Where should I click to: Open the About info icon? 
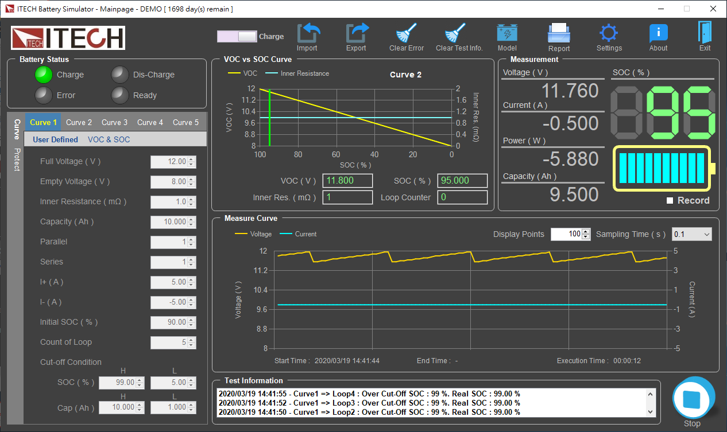tap(658, 33)
